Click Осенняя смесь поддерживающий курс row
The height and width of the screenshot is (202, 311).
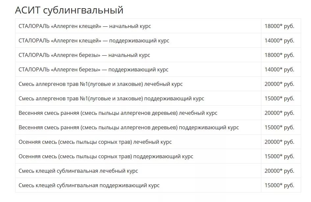158,156
